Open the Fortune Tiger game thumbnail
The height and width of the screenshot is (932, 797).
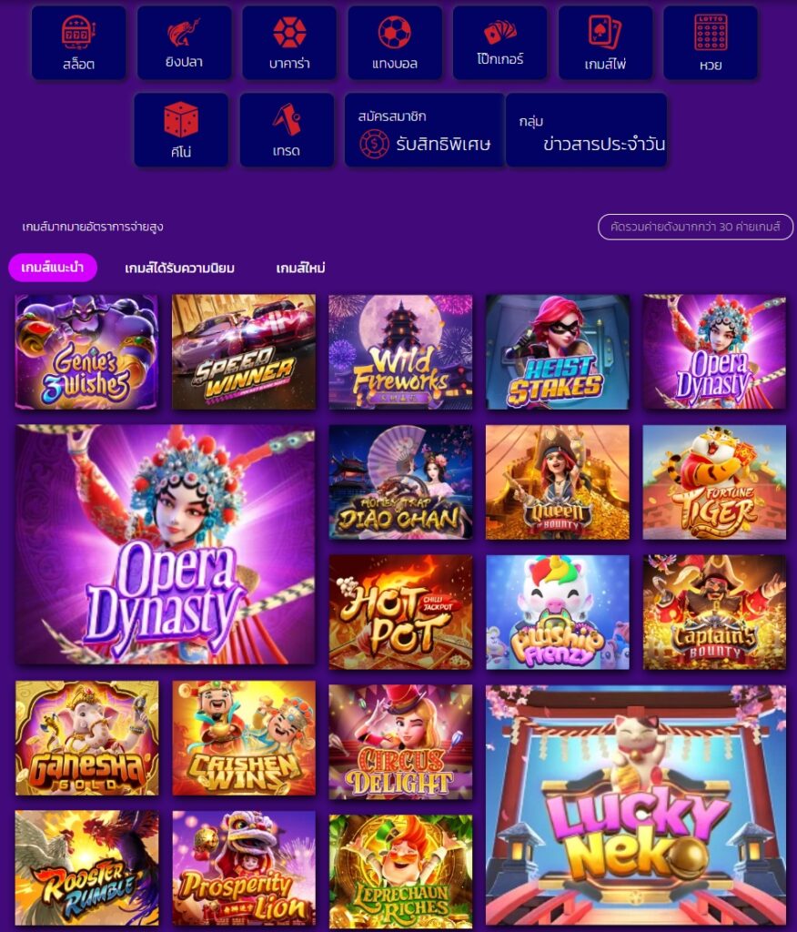pyautogui.click(x=714, y=482)
